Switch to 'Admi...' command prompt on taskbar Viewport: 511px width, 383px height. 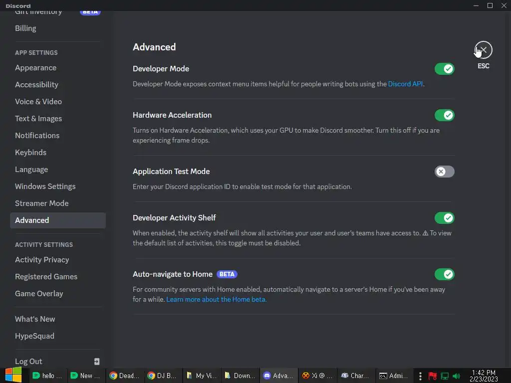tap(394, 376)
